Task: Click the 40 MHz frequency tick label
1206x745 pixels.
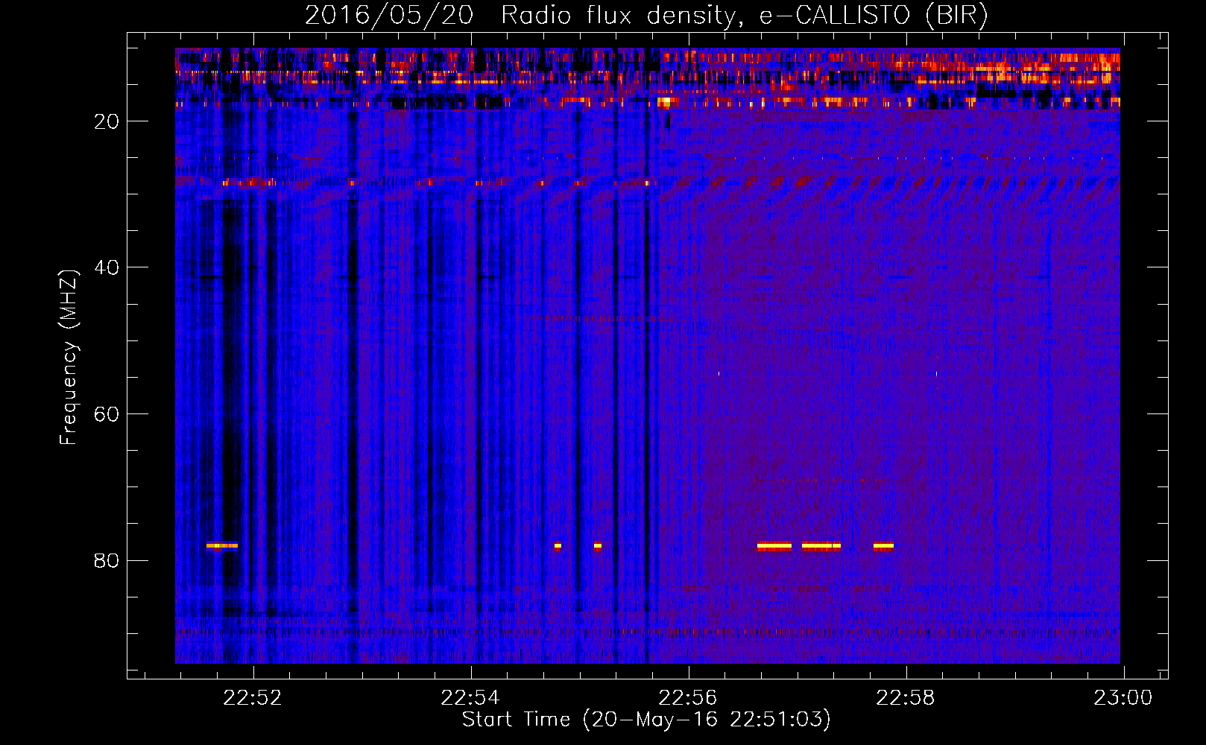Action: coord(107,267)
